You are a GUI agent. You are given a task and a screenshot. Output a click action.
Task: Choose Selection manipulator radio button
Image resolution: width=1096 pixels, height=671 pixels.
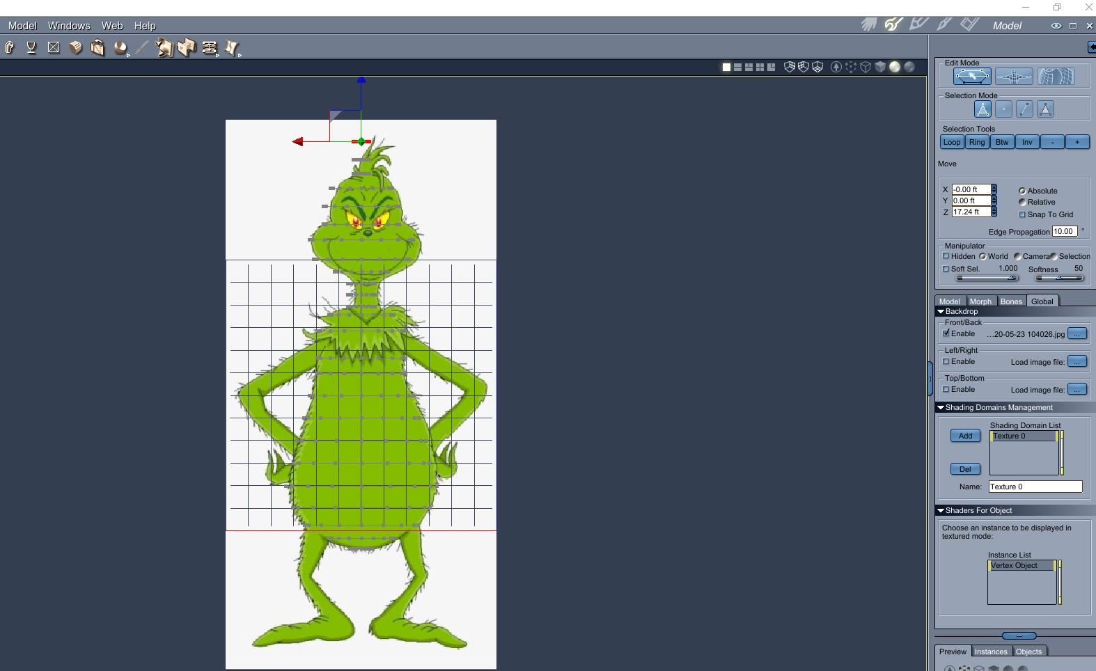click(1054, 256)
